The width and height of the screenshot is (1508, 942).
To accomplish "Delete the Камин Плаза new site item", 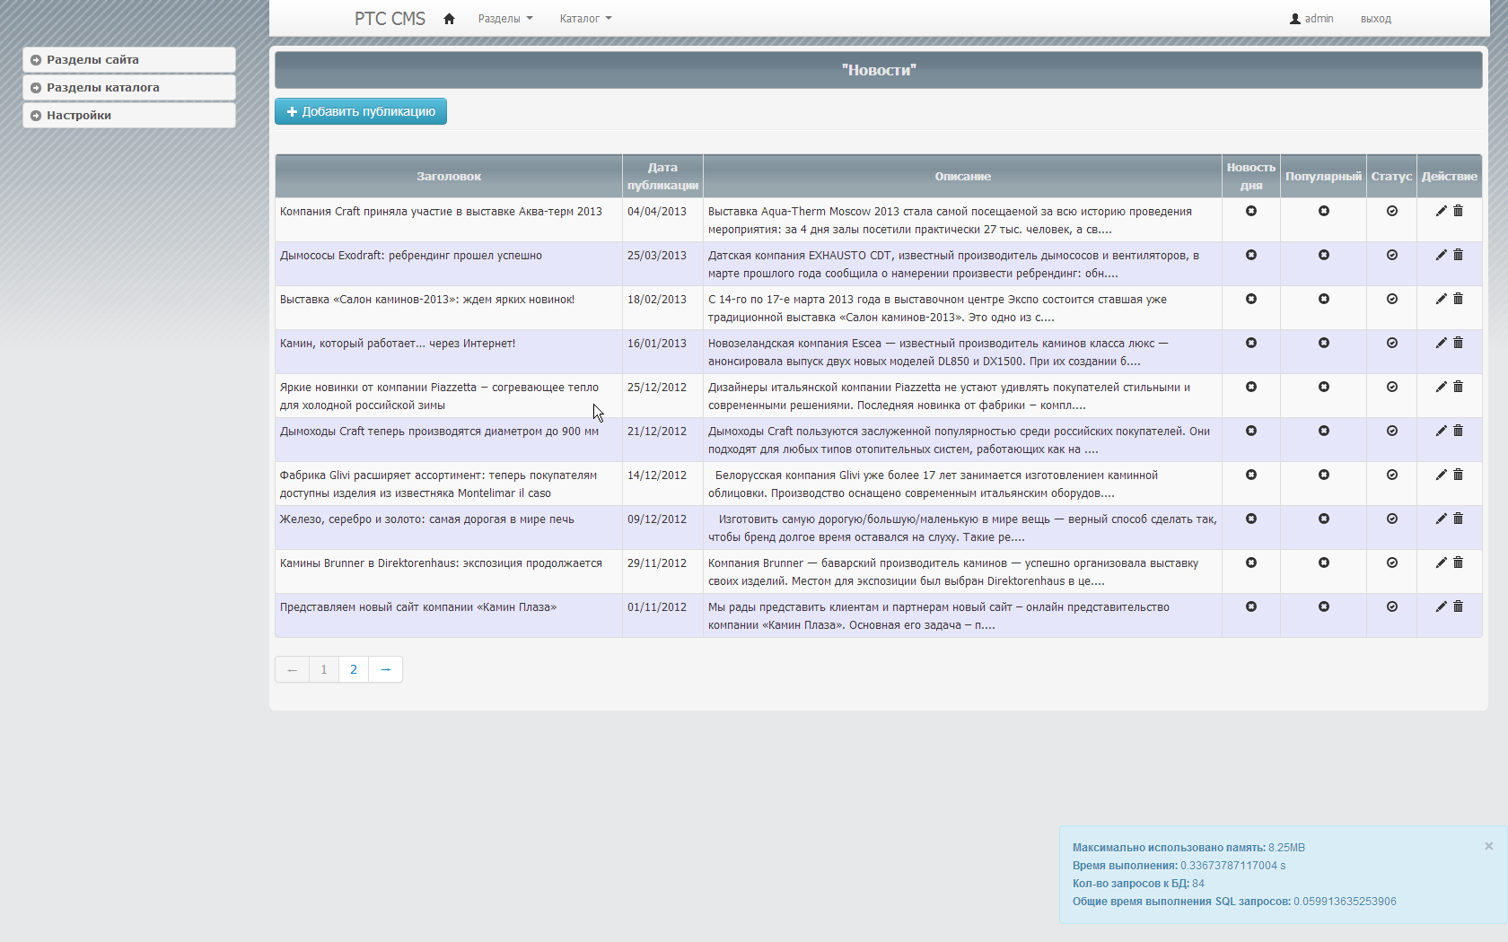I will click(x=1458, y=606).
